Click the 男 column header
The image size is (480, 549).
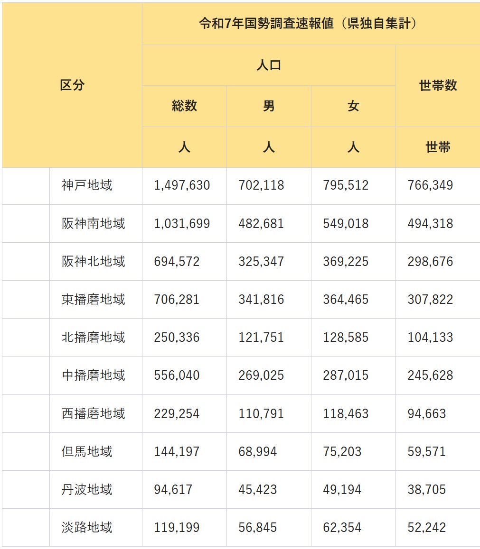point(269,106)
